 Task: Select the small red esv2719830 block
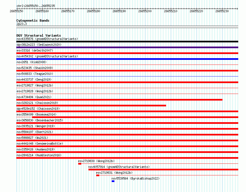coord(80,164)
